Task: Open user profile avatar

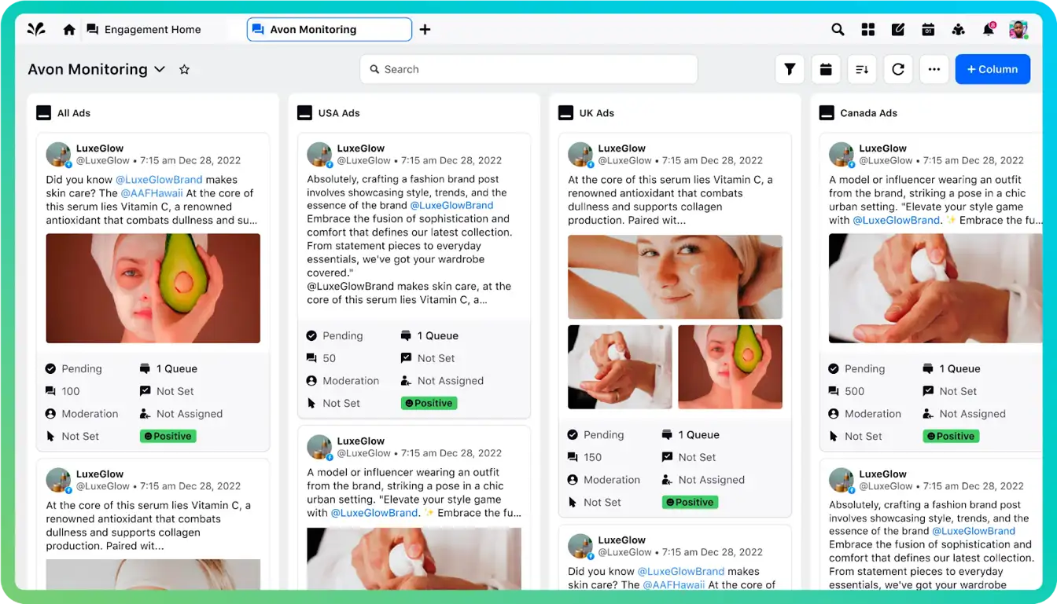Action: (x=1018, y=30)
